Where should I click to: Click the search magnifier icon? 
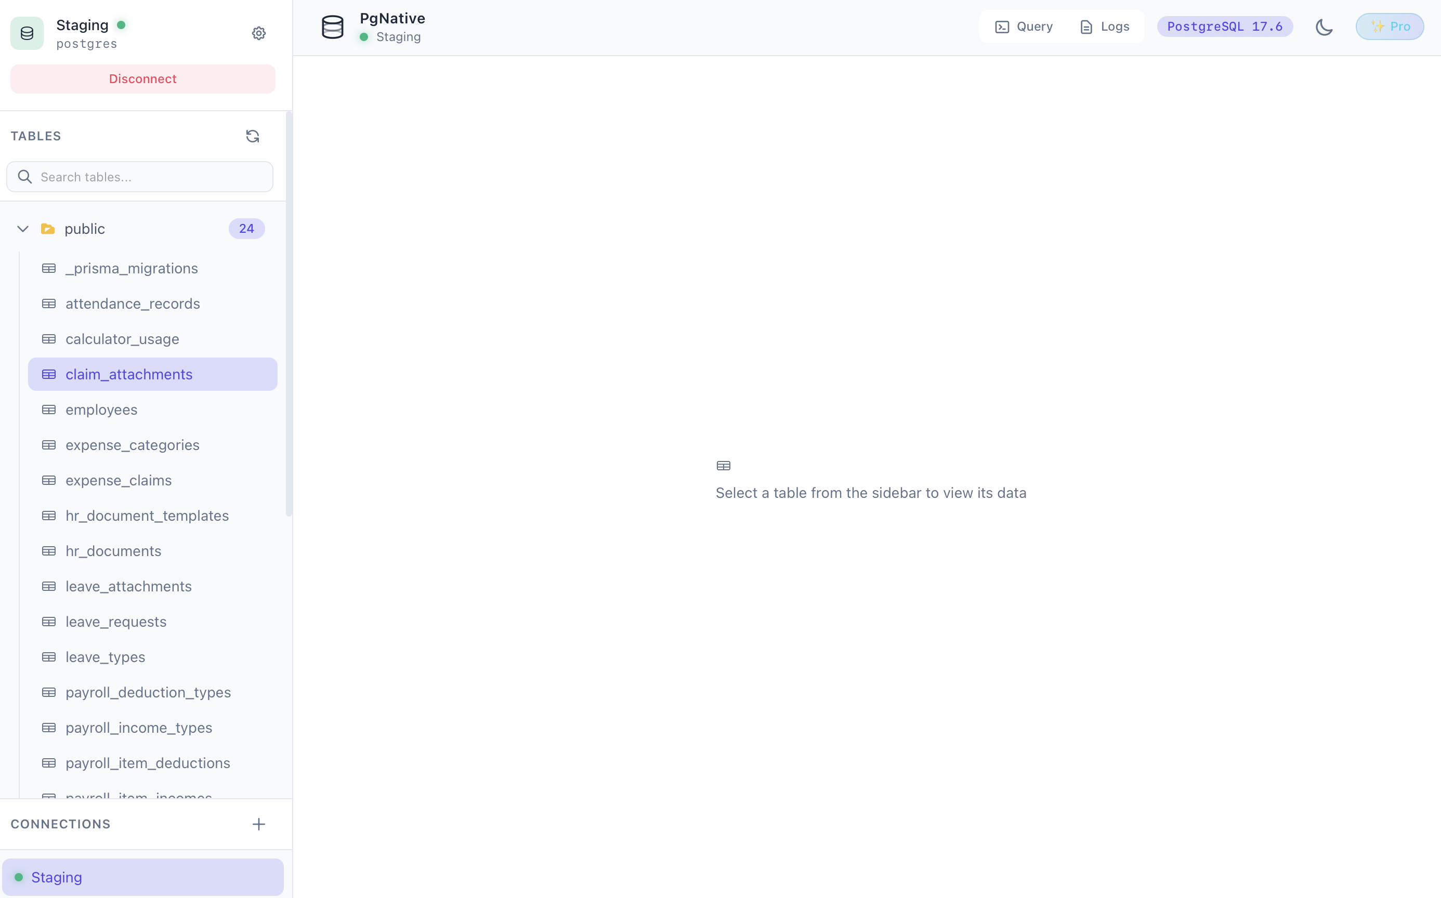tap(25, 176)
